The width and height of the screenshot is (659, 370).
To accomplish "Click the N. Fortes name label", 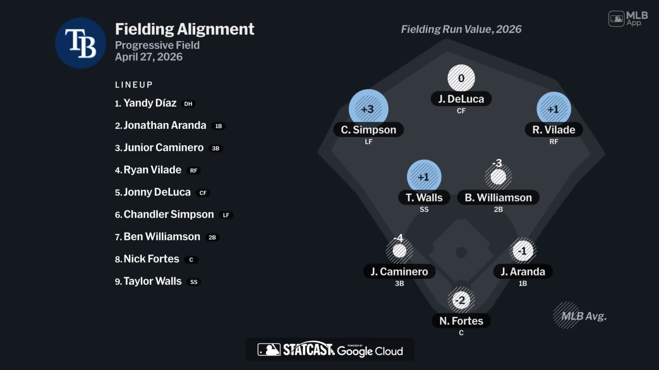I will coord(461,321).
